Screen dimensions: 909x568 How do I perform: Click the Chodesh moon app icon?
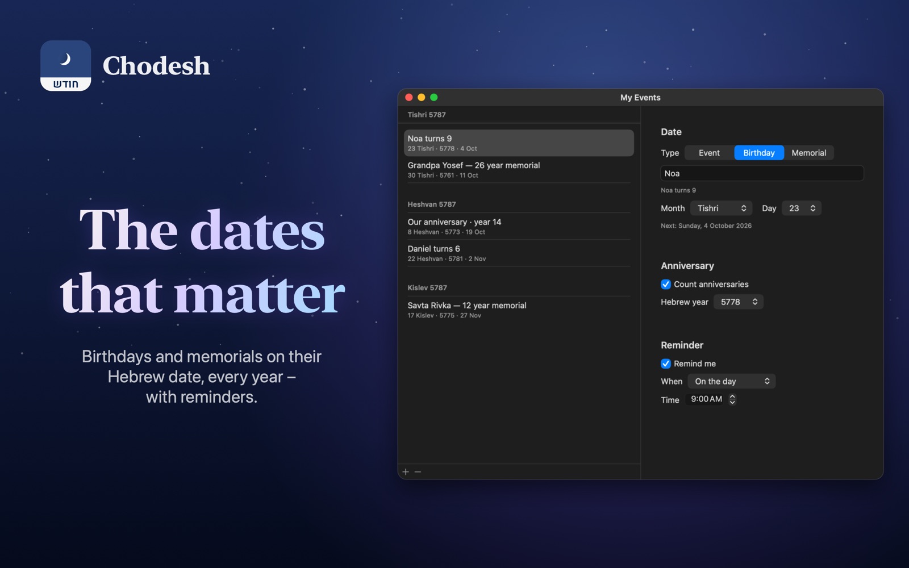point(65,65)
